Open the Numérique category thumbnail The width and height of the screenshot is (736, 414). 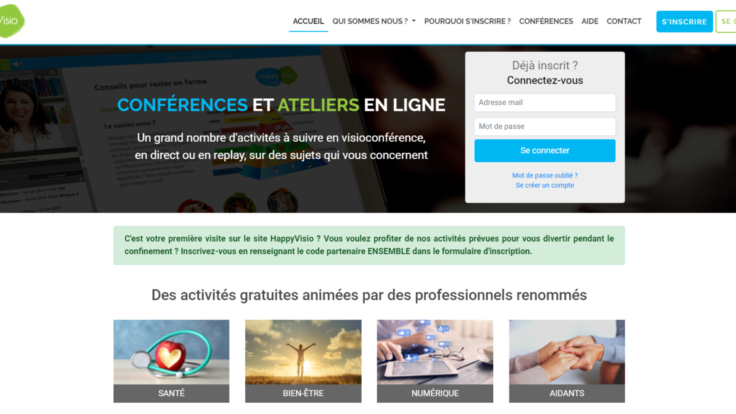point(435,361)
